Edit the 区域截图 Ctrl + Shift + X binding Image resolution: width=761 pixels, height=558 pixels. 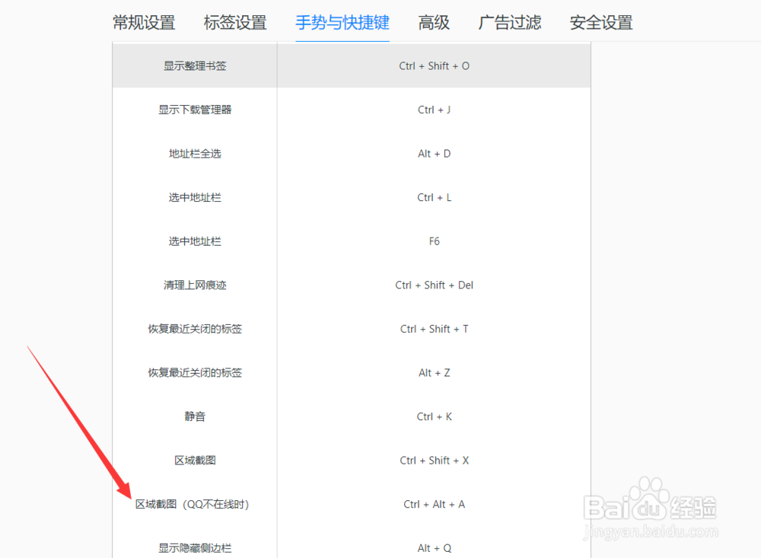434,460
